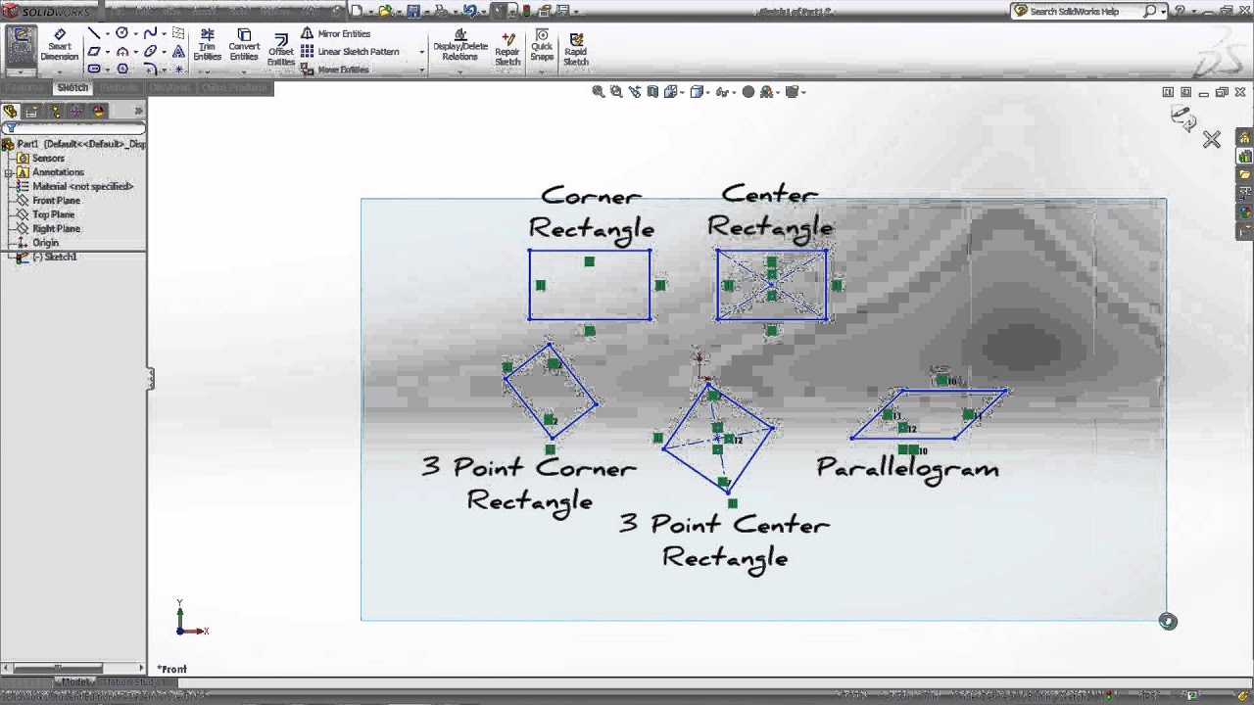Screen dimensions: 1254x705
Task: Select the Smart Dimension tool
Action: click(x=59, y=45)
